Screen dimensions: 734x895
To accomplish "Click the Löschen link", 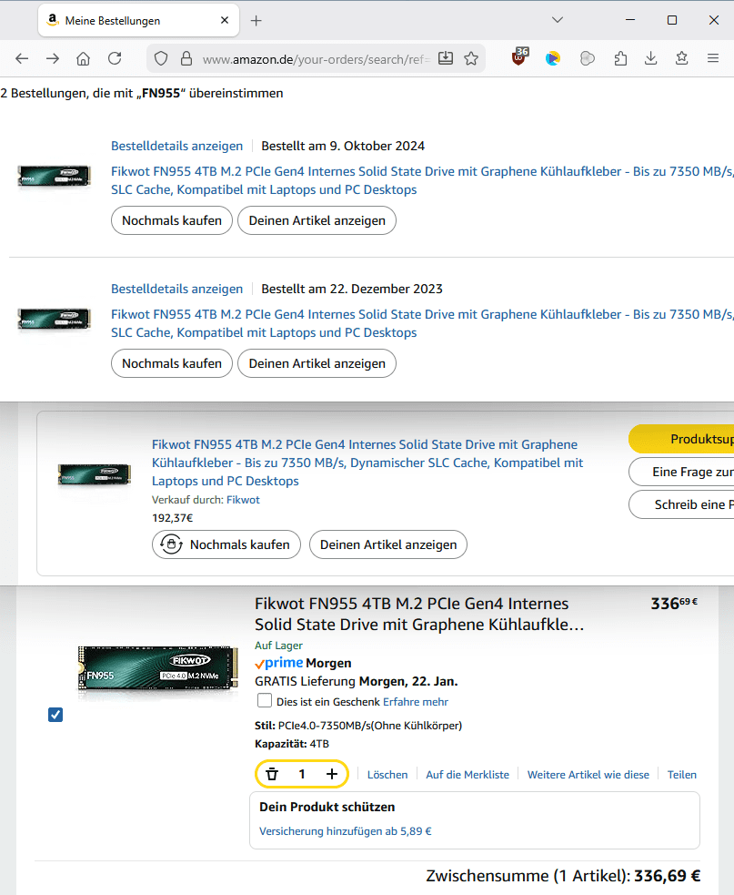I will [x=387, y=775].
